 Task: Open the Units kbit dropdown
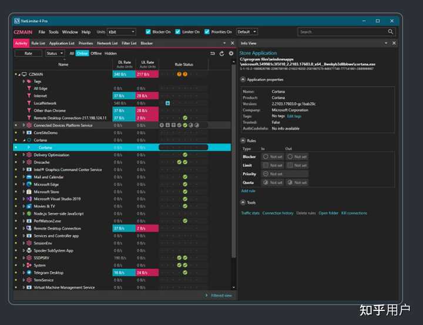click(x=122, y=32)
